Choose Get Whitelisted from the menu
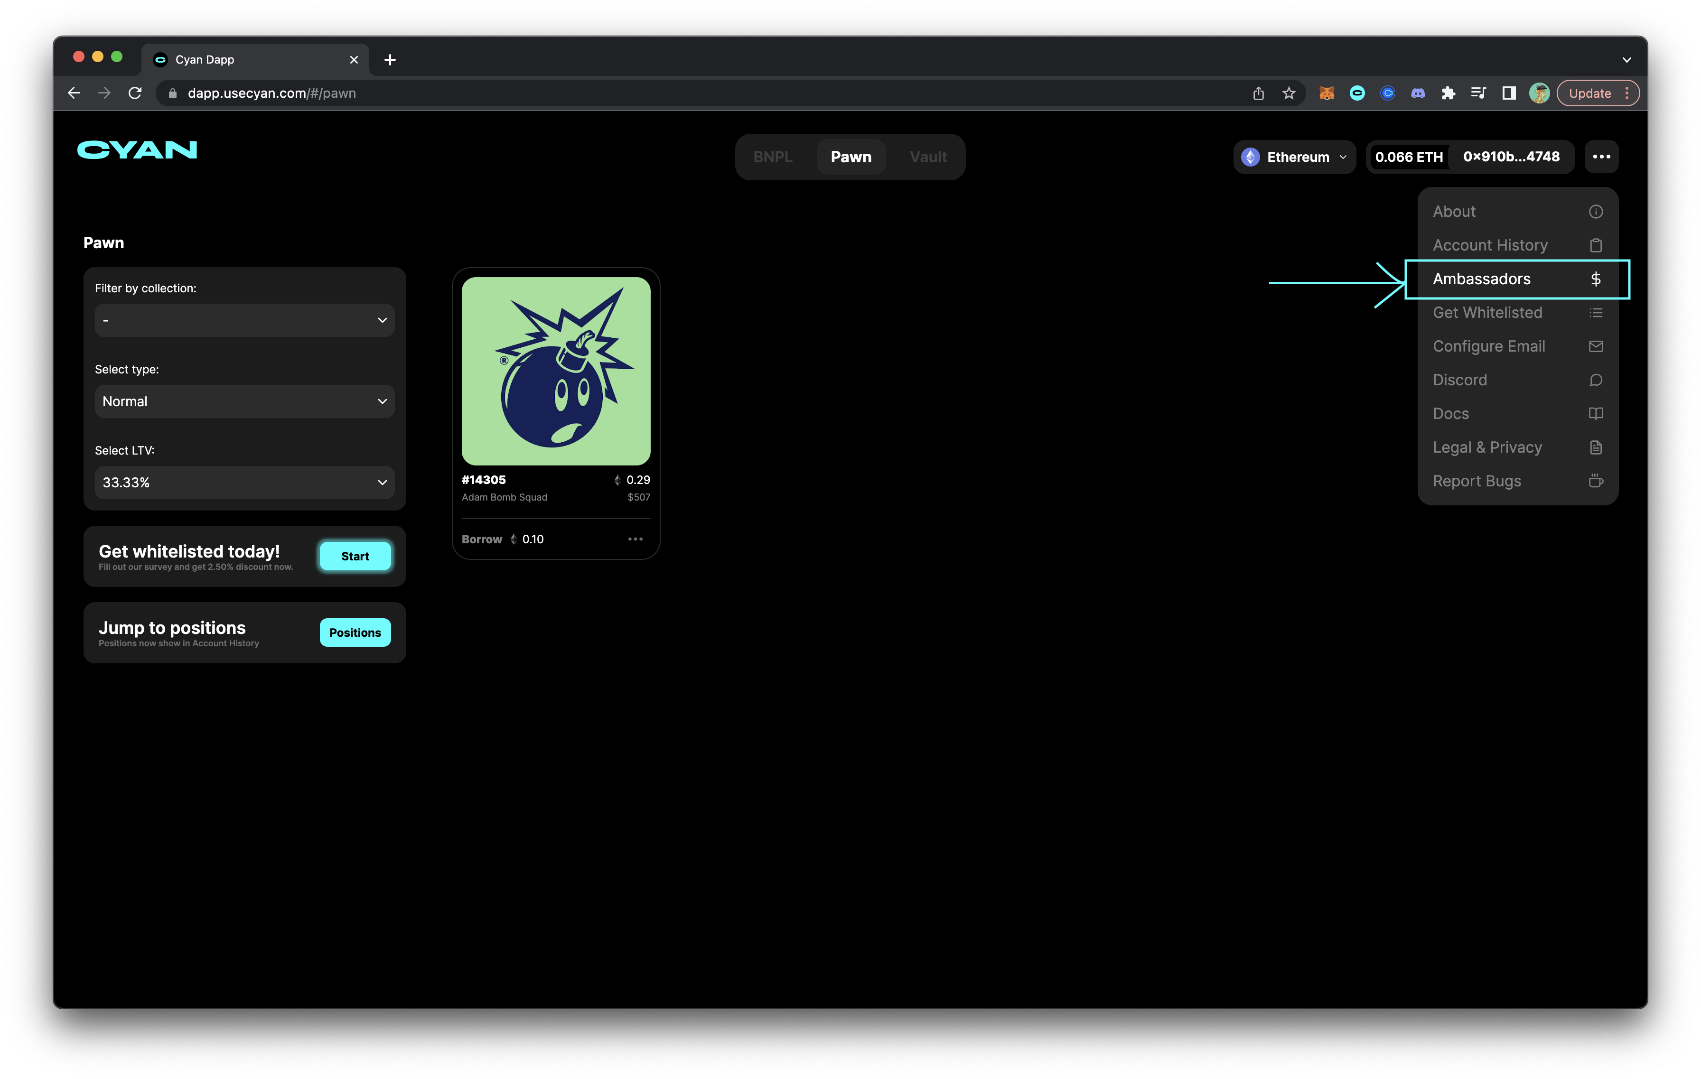The image size is (1701, 1079). click(1517, 313)
